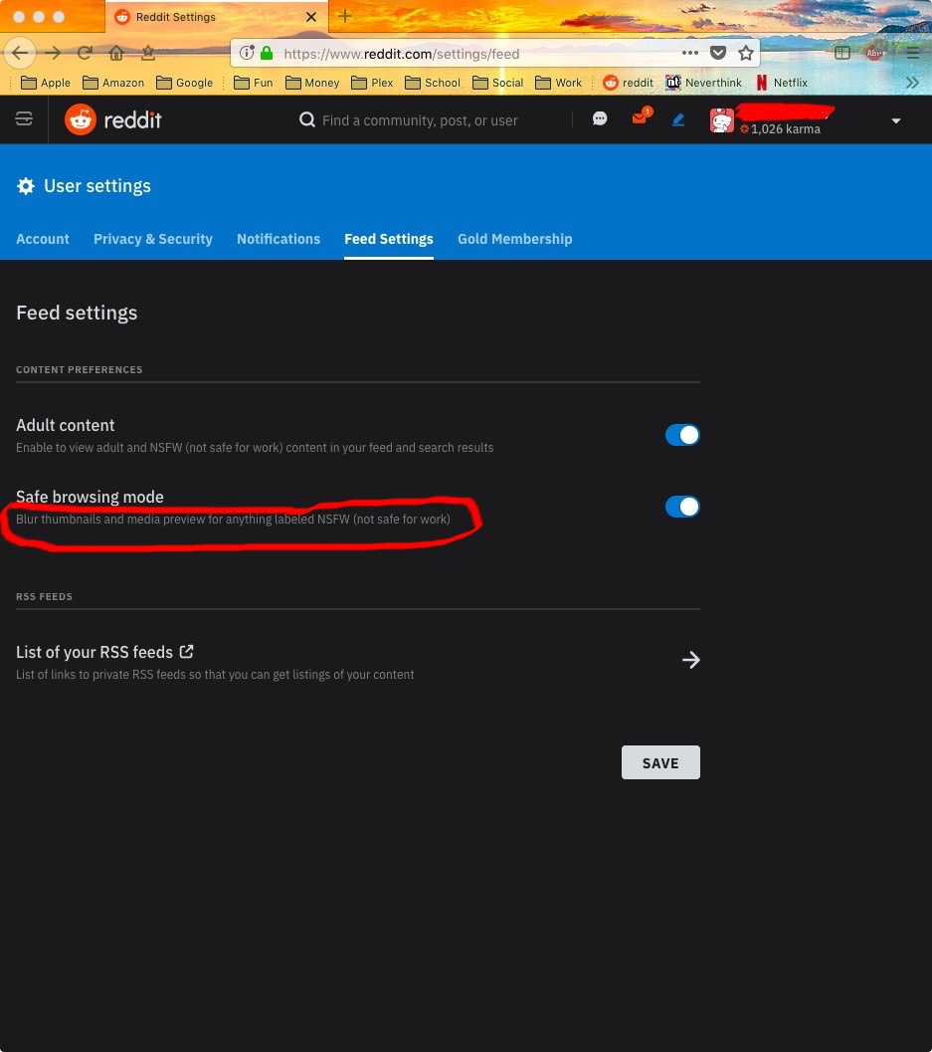932x1052 pixels.
Task: Open the Neverthink bookmark
Action: (703, 83)
